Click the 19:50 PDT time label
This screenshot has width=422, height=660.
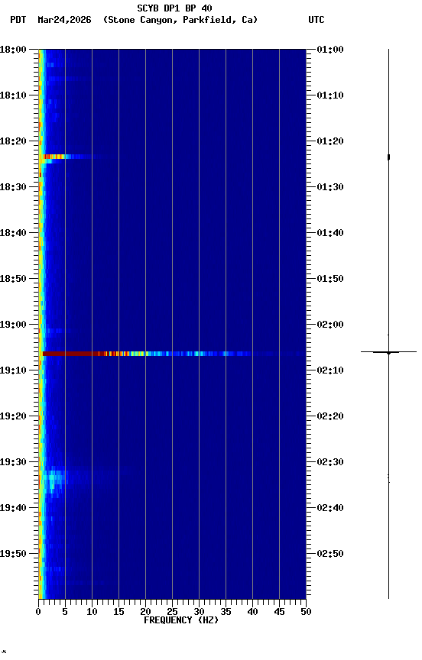(x=13, y=554)
